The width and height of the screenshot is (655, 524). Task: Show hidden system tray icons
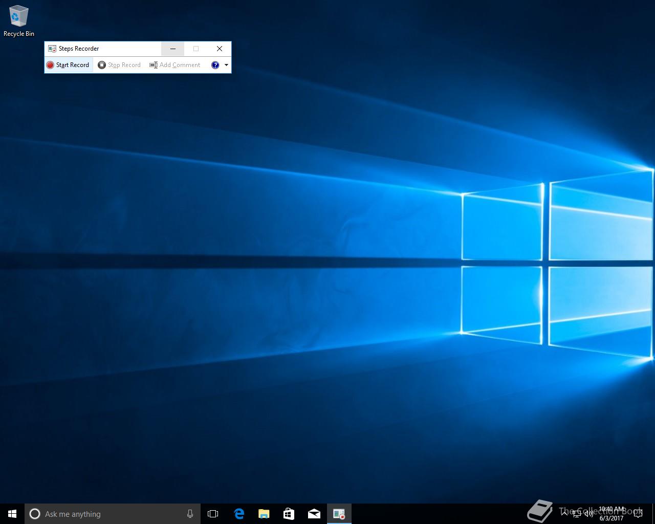coord(564,514)
